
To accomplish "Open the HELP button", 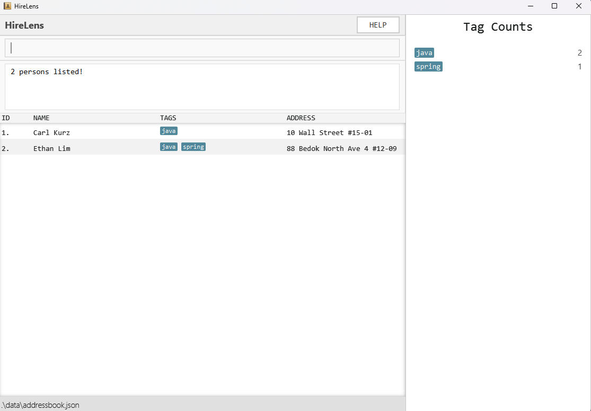I will tap(378, 25).
